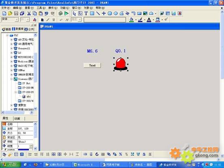This screenshot has height=168, width=224.
Task: Select the Text tool T icon
Action: 86,13
